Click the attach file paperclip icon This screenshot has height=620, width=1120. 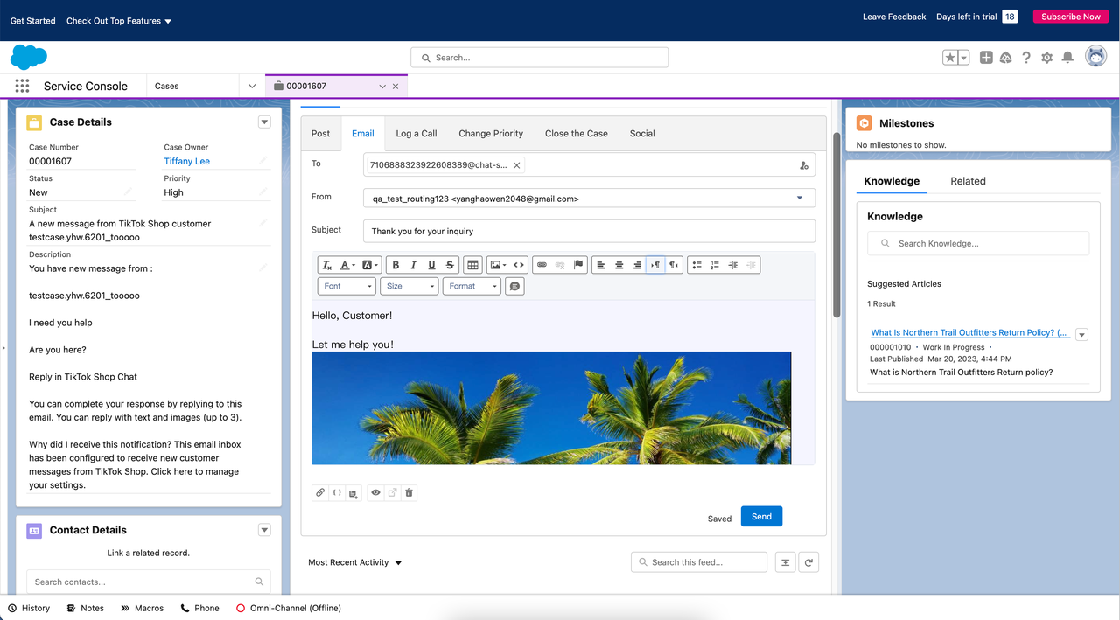pos(320,493)
